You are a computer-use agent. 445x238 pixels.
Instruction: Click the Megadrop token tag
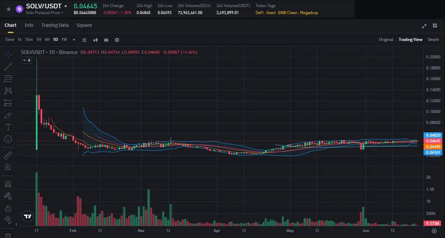309,13
